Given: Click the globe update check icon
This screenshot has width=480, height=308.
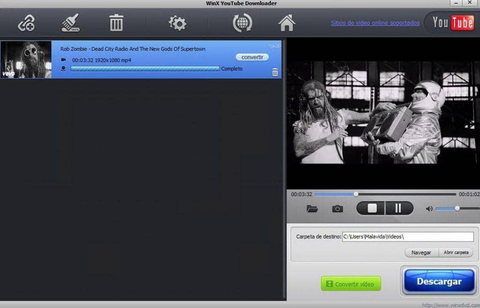Looking at the screenshot, I should click(242, 23).
